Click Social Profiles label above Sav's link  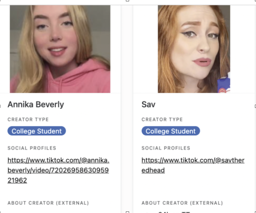coord(166,148)
